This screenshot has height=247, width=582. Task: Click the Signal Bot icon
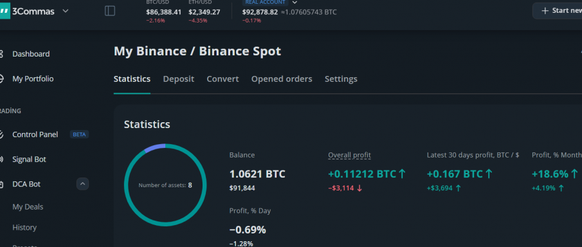coord(1,160)
